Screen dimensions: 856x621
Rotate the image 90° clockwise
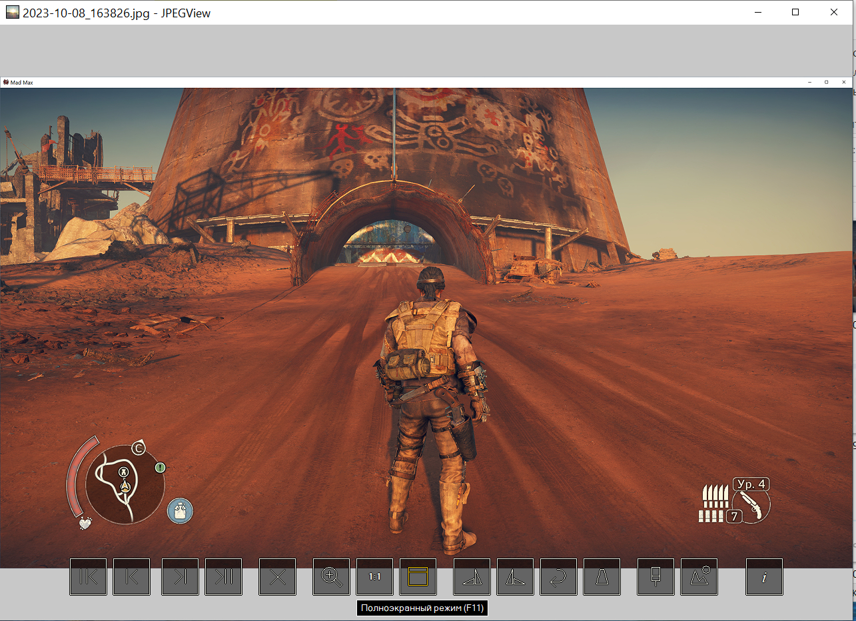coord(472,577)
